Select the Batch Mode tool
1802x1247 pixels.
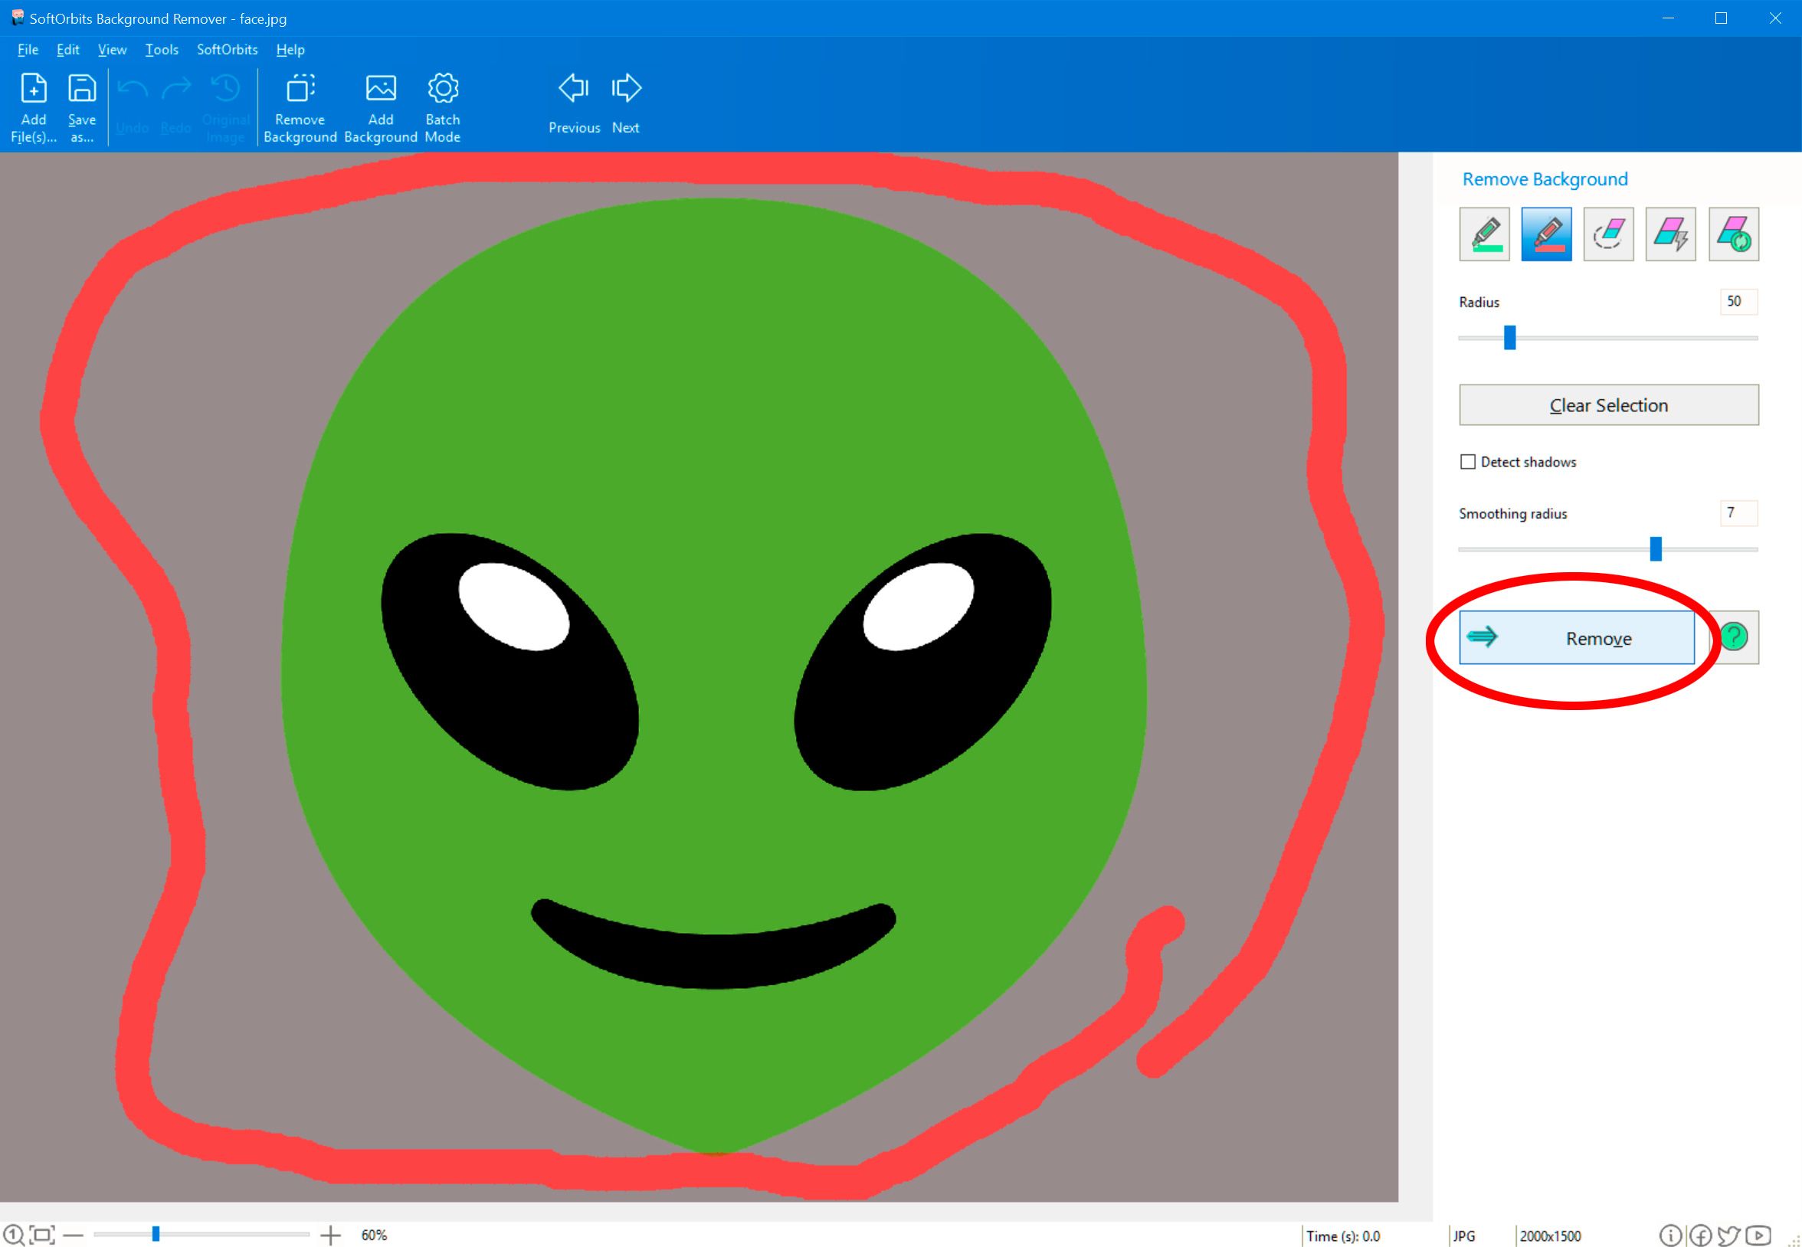[x=442, y=106]
